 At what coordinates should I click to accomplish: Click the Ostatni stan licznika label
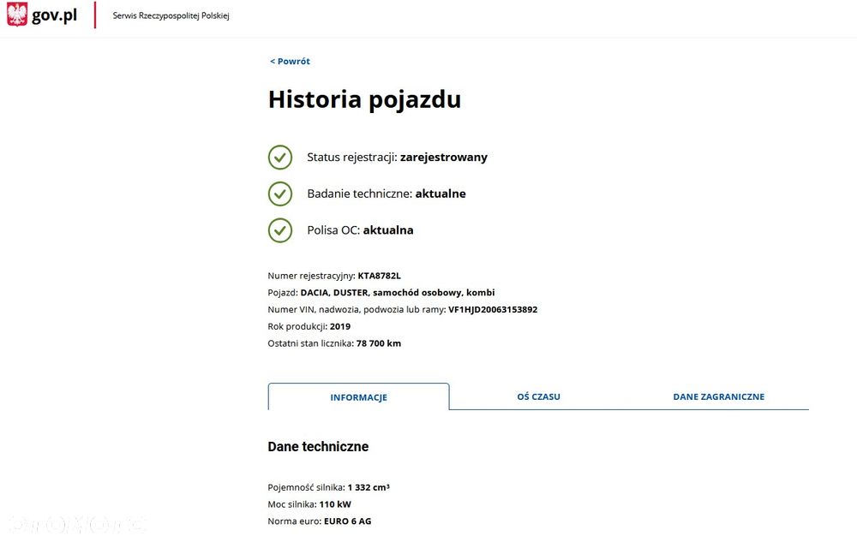coord(311,343)
